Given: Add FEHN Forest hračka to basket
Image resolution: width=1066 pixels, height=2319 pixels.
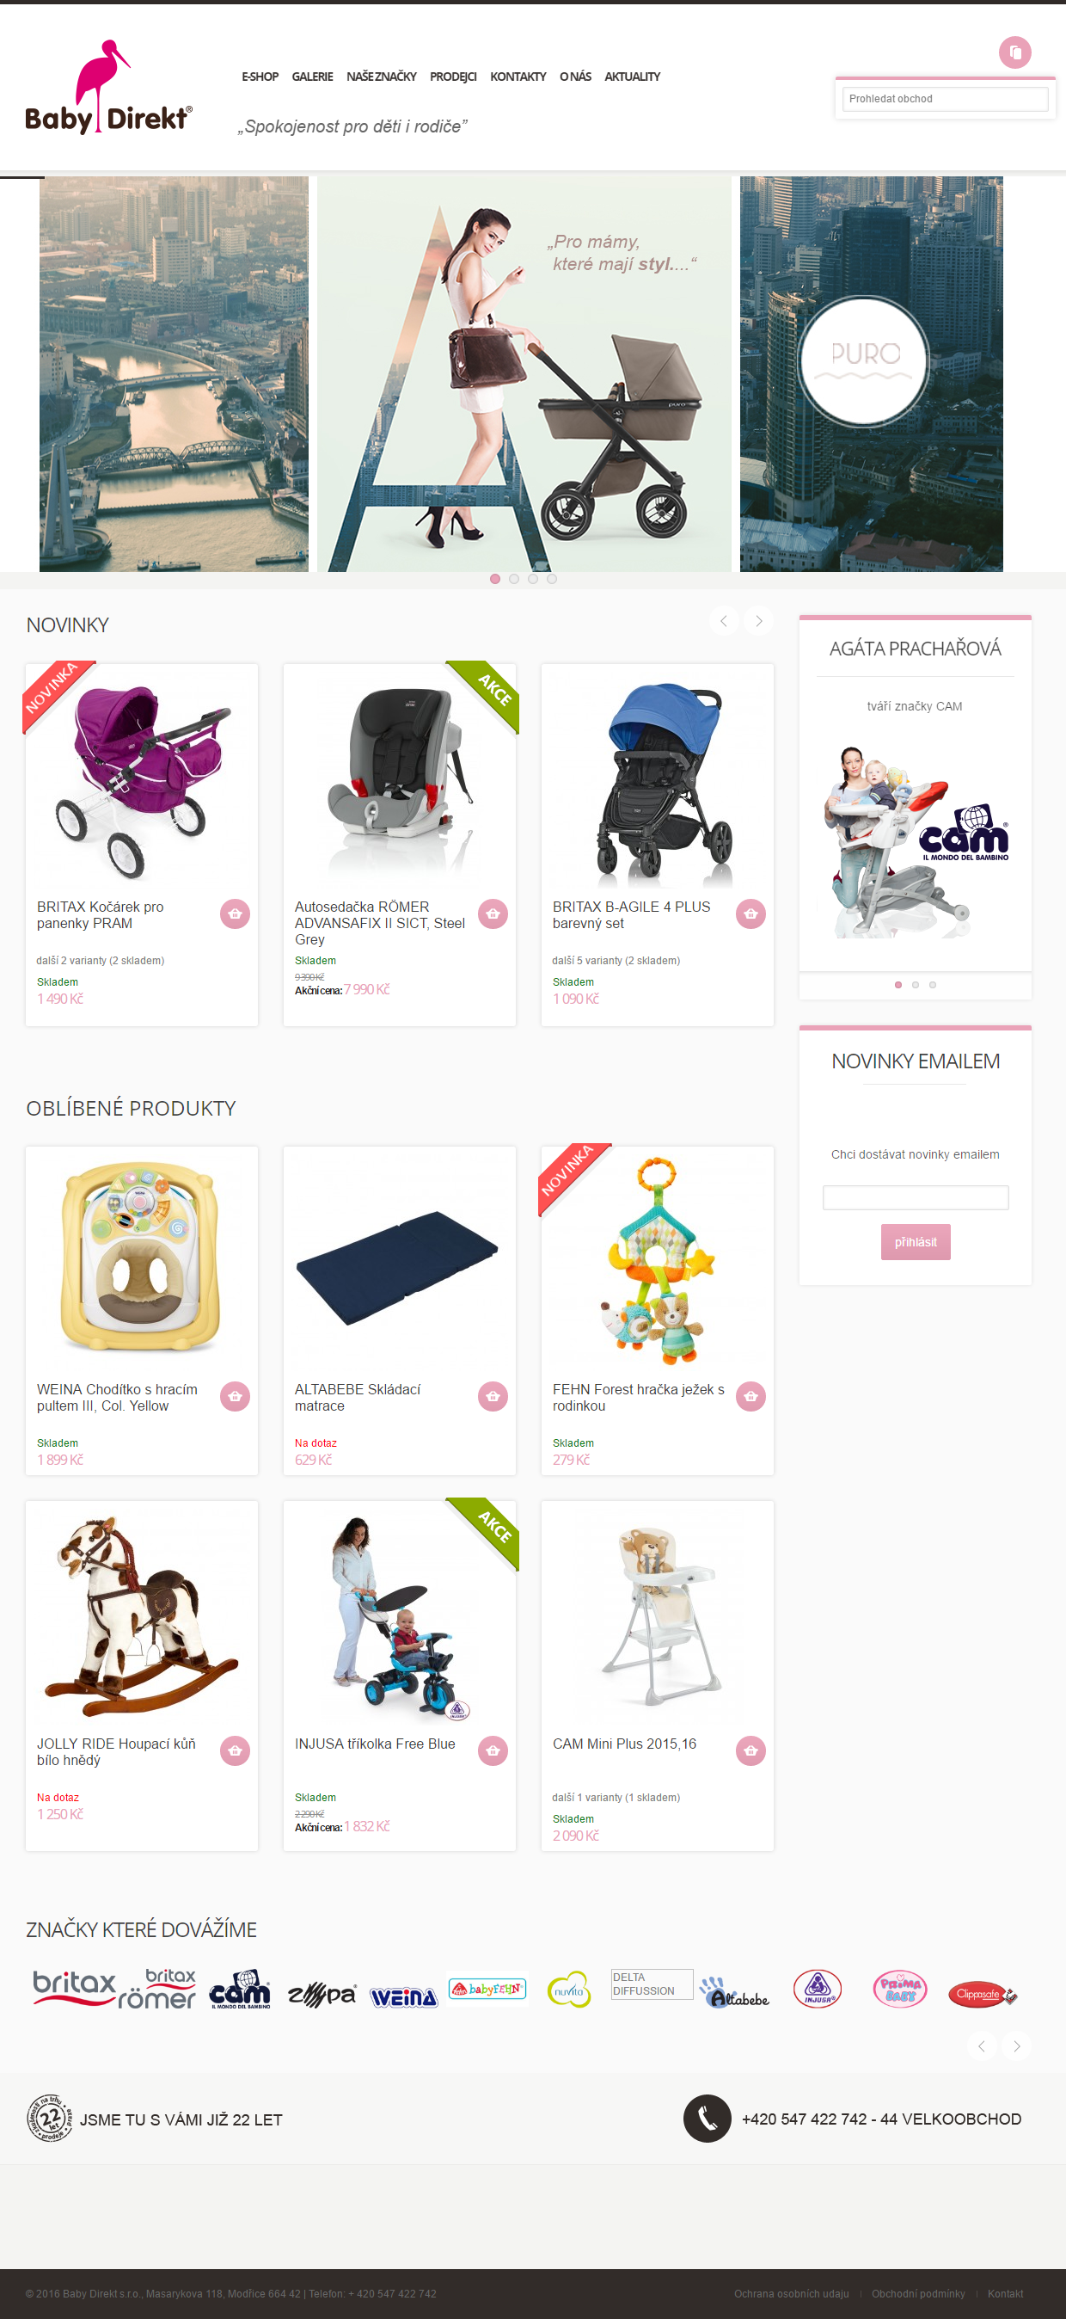Looking at the screenshot, I should tap(750, 1396).
